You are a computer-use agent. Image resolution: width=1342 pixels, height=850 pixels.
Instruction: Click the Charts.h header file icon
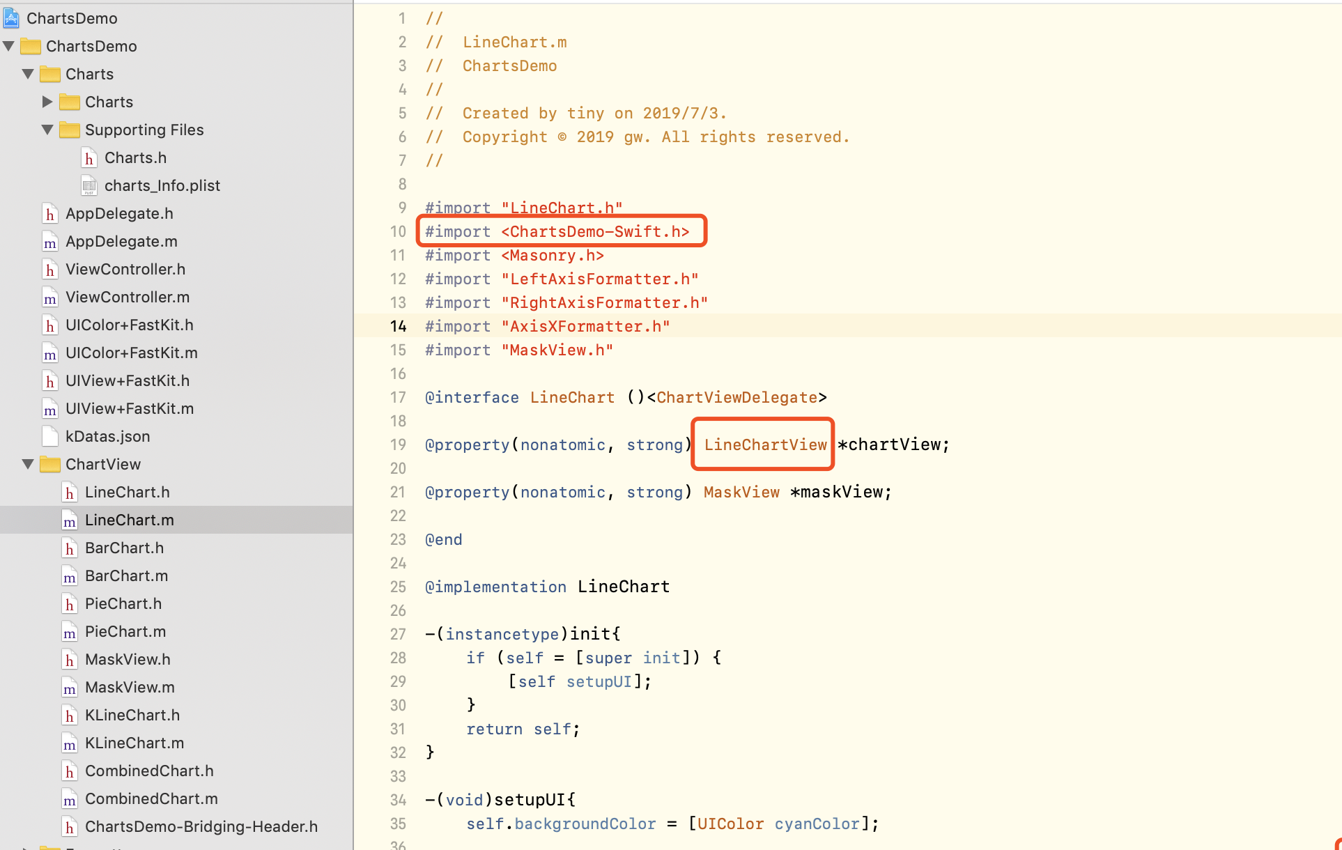[x=88, y=158]
